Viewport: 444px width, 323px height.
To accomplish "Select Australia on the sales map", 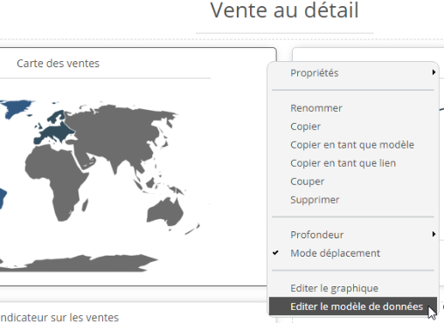I will tap(165, 212).
